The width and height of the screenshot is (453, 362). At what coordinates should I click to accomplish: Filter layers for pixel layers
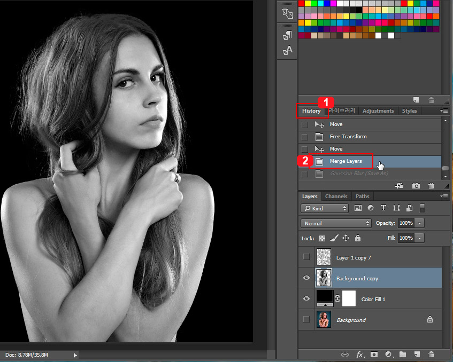tap(358, 208)
